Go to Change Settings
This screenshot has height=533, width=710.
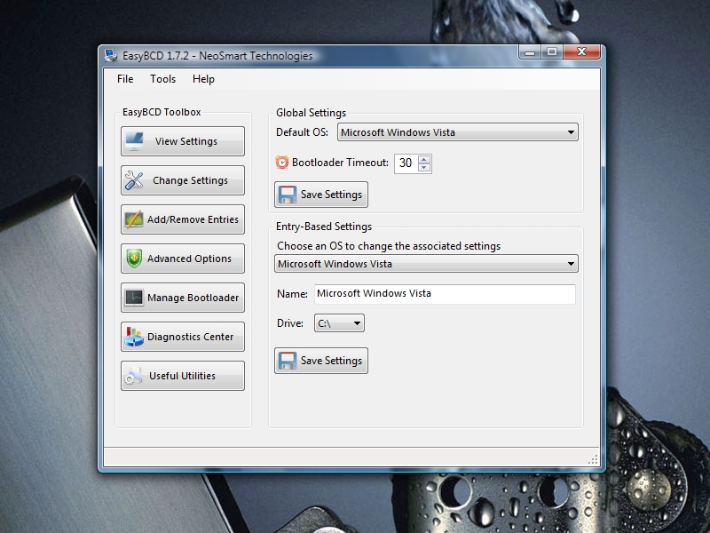(183, 180)
